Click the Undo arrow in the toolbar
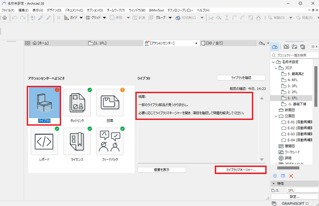Image resolution: width=319 pixels, height=206 pixels. pyautogui.click(x=14, y=18)
